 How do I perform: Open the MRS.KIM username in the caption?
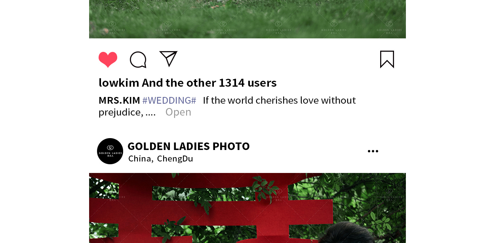(119, 100)
